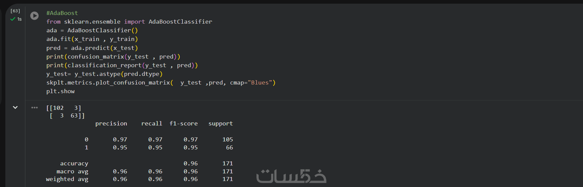583x187 pixels.
Task: Click the pred = ada.predict(x_test) line
Action: 92,48
